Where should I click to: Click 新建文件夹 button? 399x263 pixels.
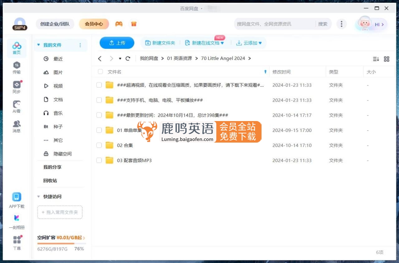tap(160, 43)
